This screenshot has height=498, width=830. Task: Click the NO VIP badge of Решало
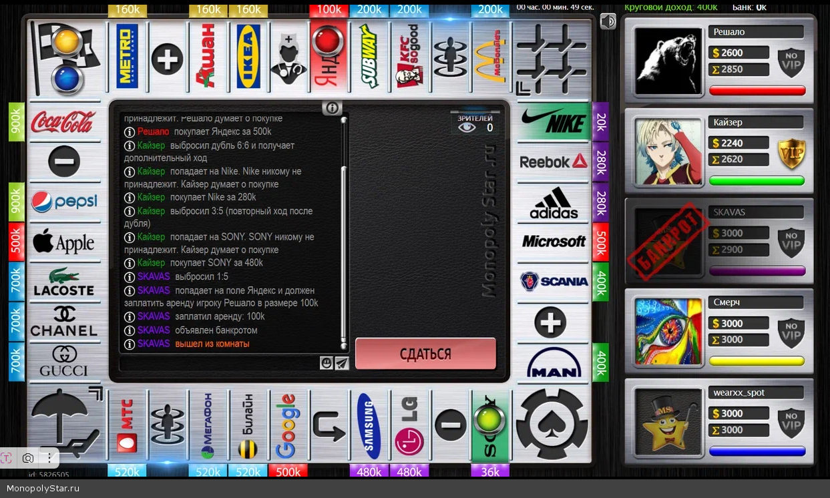[791, 63]
